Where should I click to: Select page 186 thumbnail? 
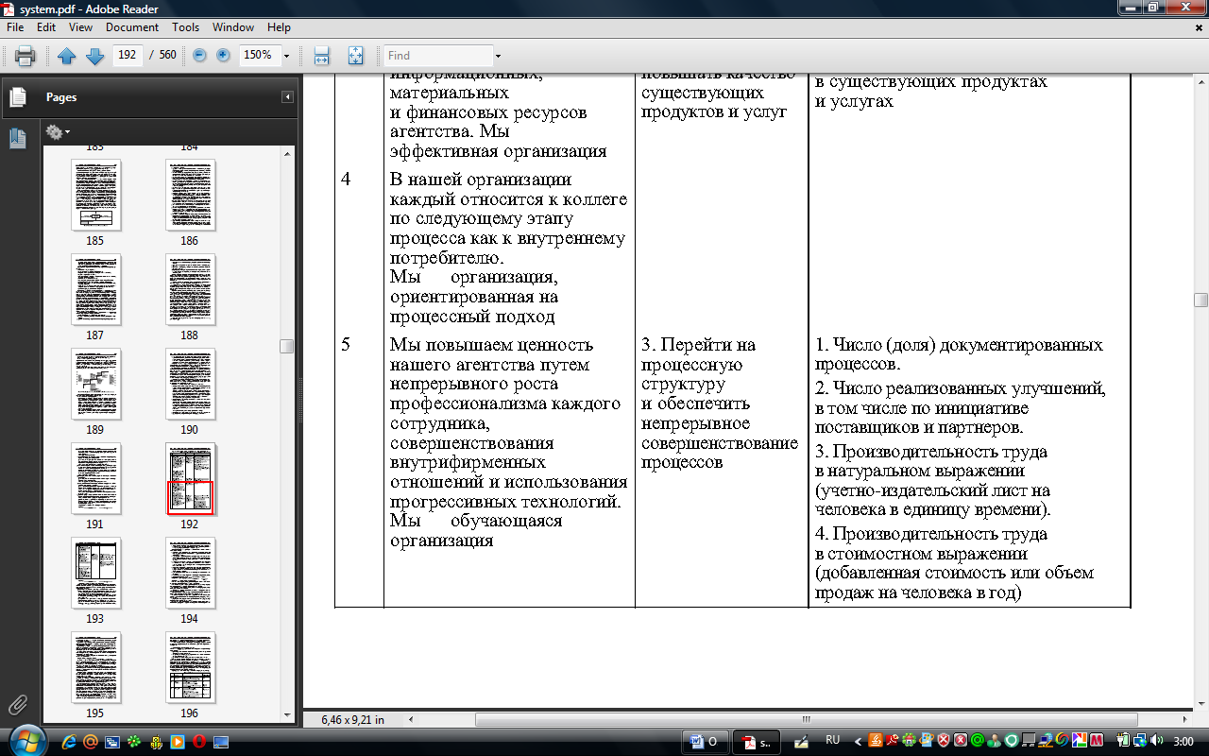[x=190, y=196]
